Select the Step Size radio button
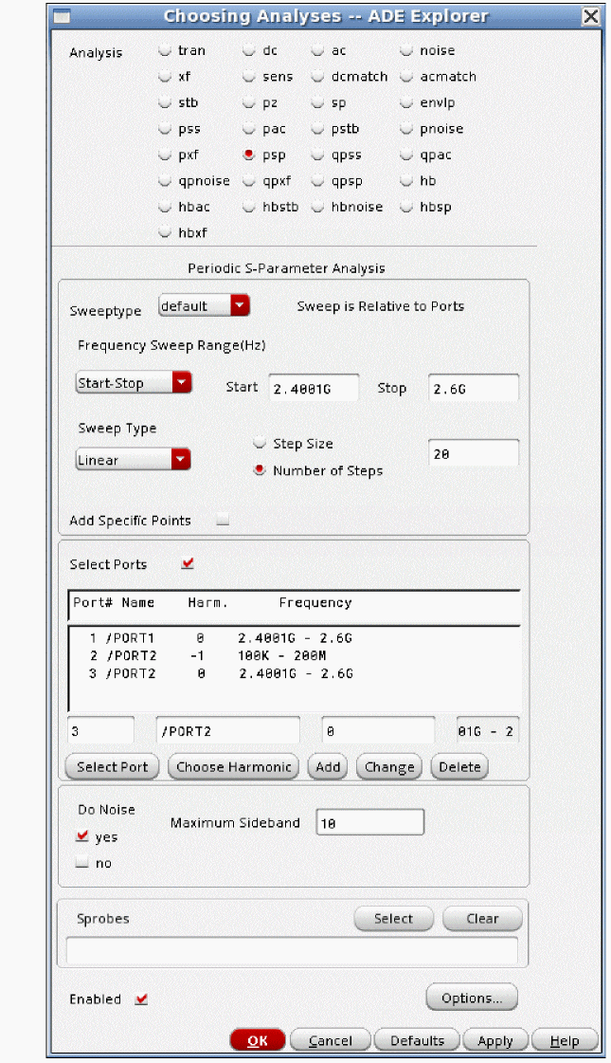 (x=260, y=444)
